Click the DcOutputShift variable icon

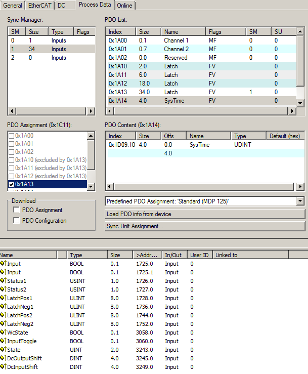pyautogui.click(x=3, y=358)
